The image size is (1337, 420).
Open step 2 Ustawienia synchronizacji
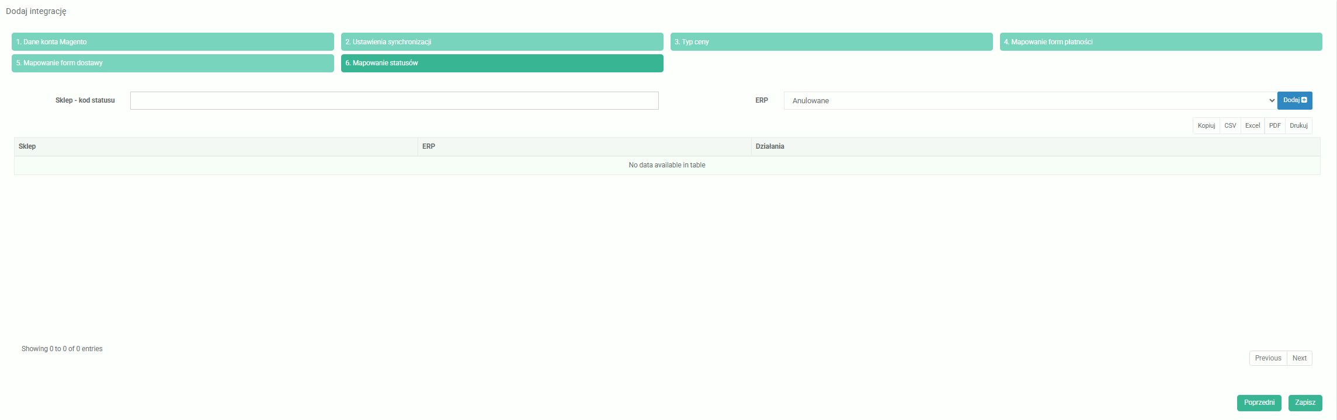(502, 42)
